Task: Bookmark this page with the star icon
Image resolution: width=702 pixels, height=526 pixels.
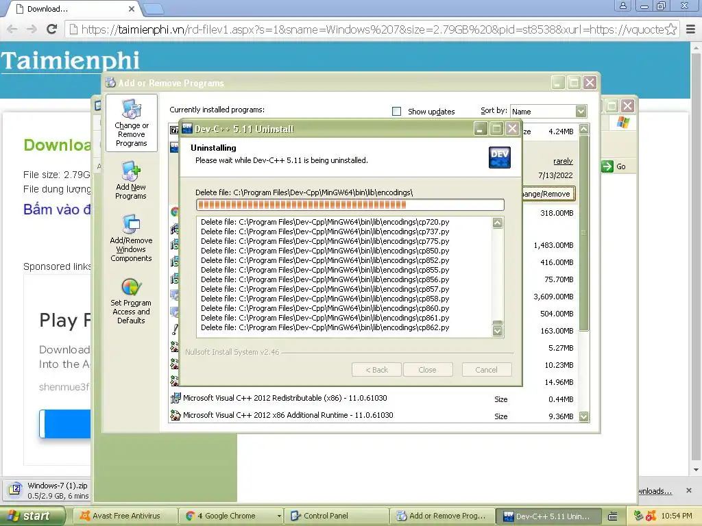Action: click(670, 29)
